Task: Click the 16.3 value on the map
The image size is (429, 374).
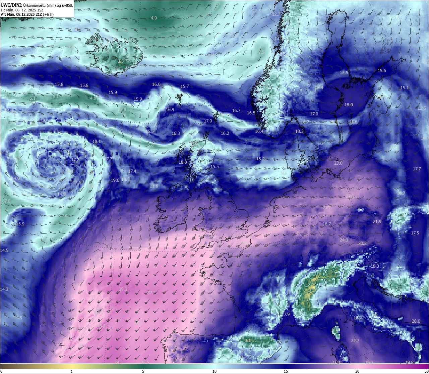Action: pyautogui.click(x=176, y=133)
